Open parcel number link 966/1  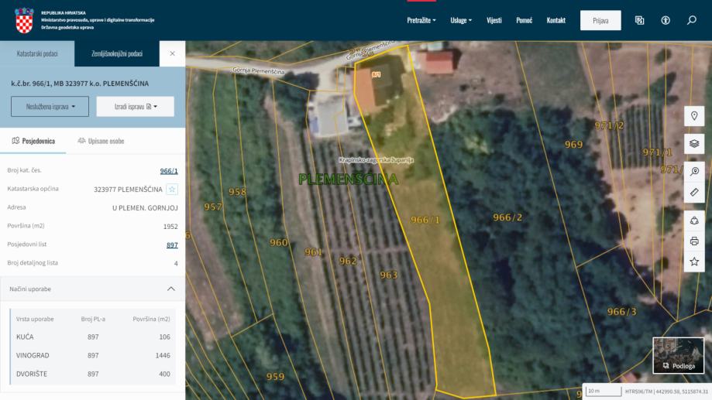(168, 171)
